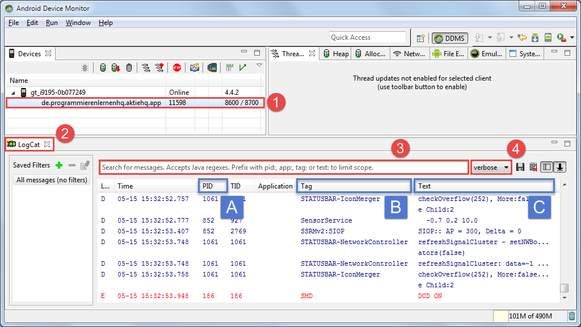Open the Help menu
The width and height of the screenshot is (581, 327).
tap(106, 23)
